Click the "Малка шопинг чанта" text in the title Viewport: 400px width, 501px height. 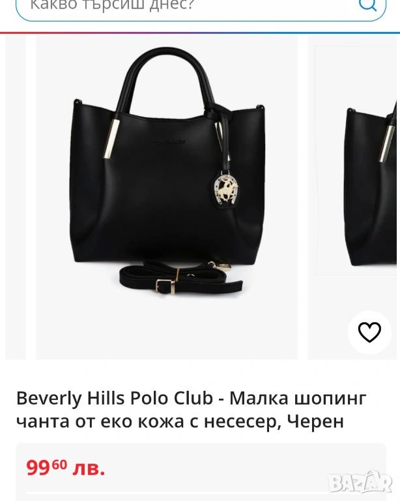coord(298,398)
